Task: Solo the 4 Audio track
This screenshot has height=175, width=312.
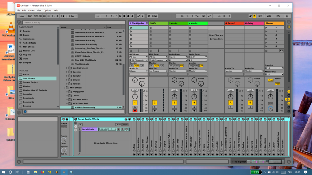Action: [x=194, y=107]
